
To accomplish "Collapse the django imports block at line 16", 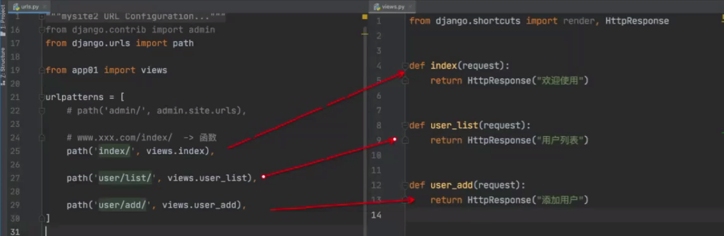I will [41, 29].
